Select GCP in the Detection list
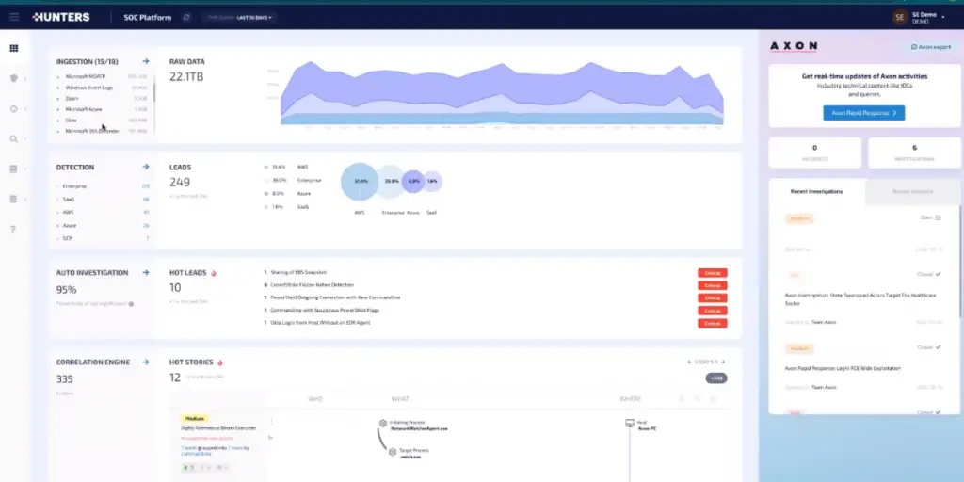 point(102,238)
